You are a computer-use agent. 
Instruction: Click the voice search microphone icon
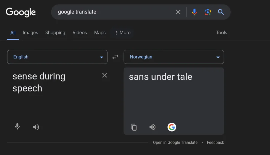coord(194,12)
